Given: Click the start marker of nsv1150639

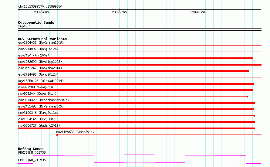Looking at the screenshot, I should pos(57,135).
